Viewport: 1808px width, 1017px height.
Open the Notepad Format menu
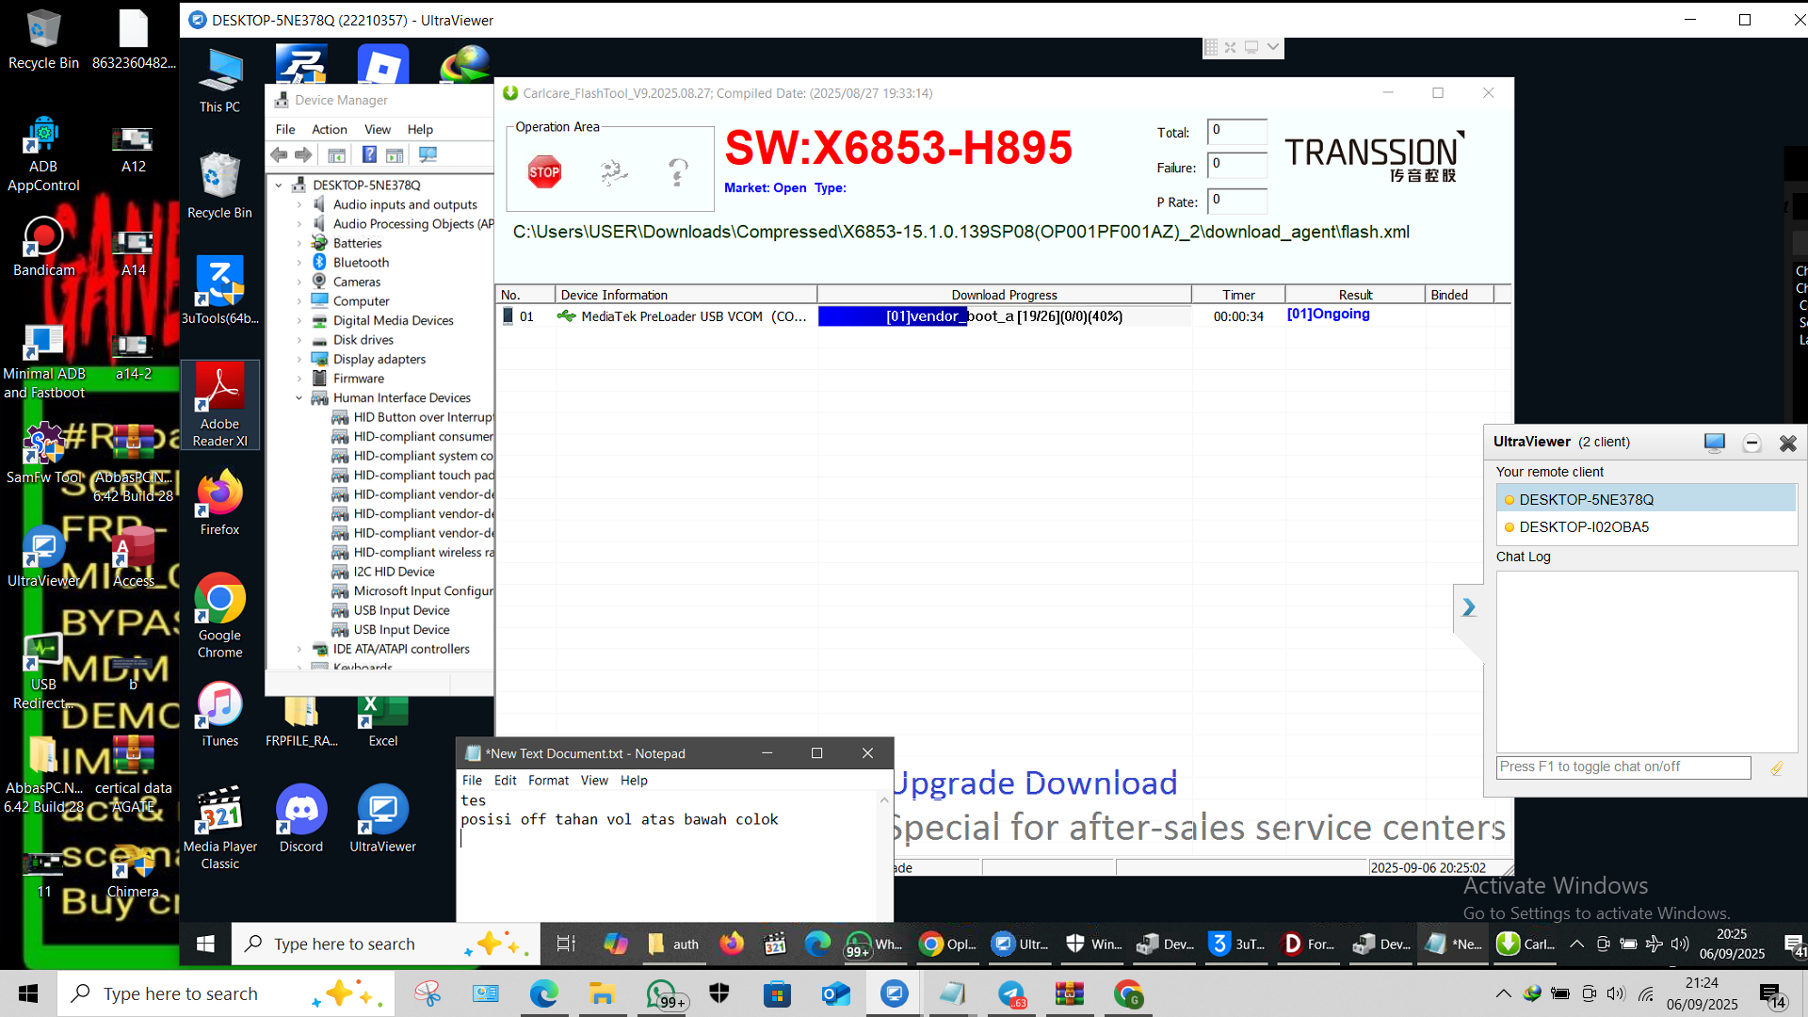[548, 781]
